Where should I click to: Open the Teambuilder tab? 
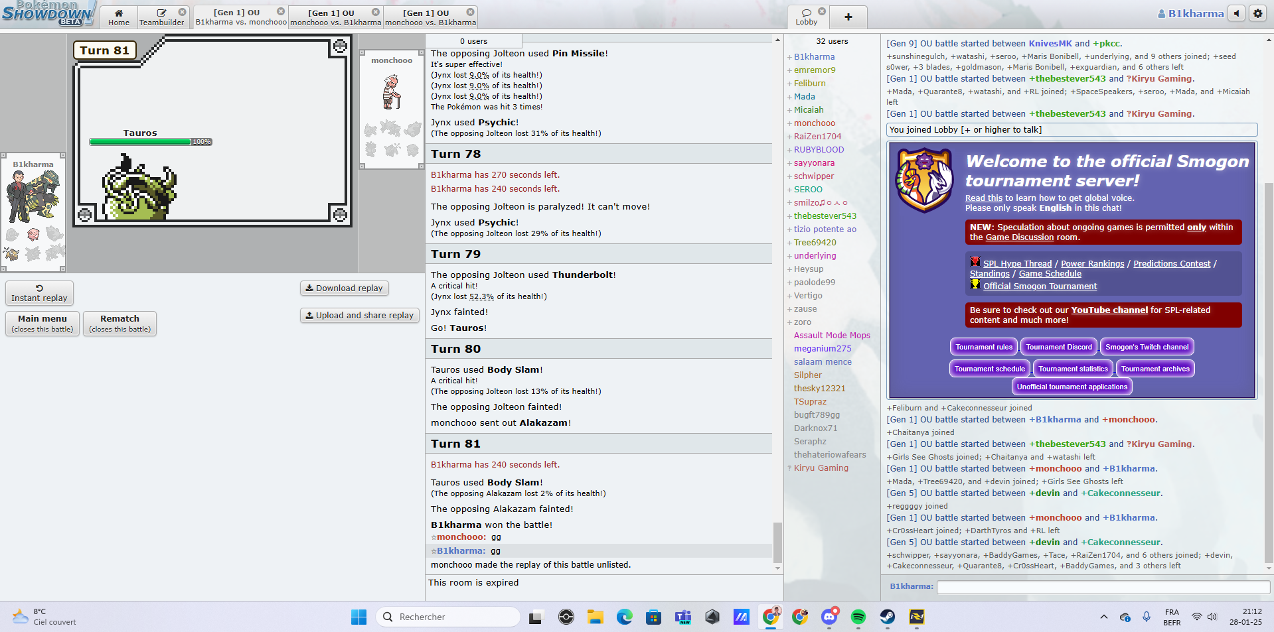pyautogui.click(x=161, y=17)
